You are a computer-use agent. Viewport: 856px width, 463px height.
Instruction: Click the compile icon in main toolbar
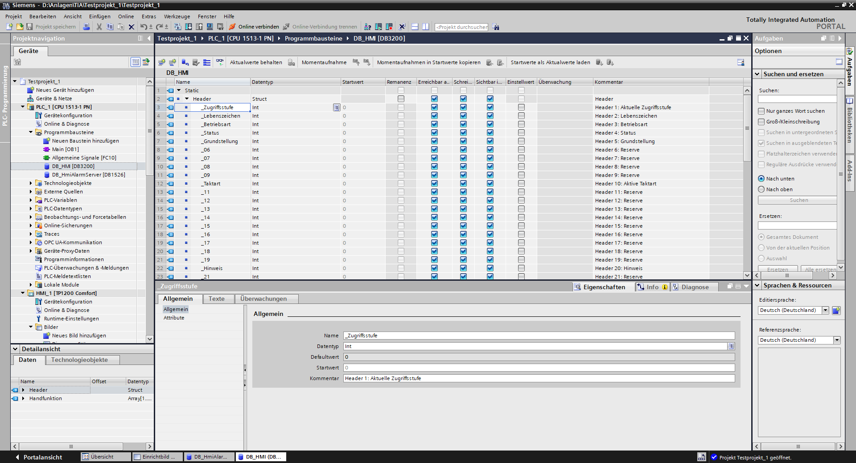(x=177, y=27)
